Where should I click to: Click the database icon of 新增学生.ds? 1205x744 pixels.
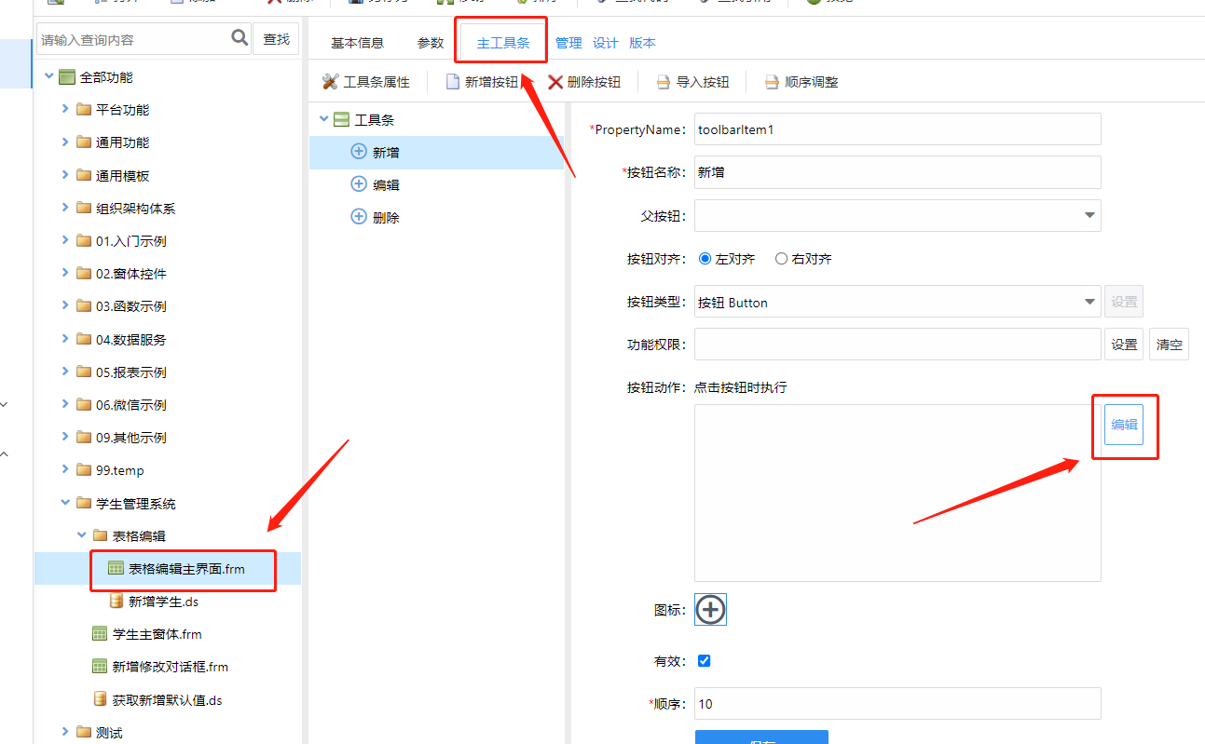[116, 601]
